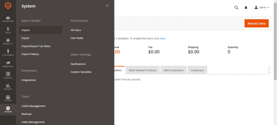This screenshot has height=125, width=277.
Task: Open the Sales sidebar menu
Action: click(8, 30)
